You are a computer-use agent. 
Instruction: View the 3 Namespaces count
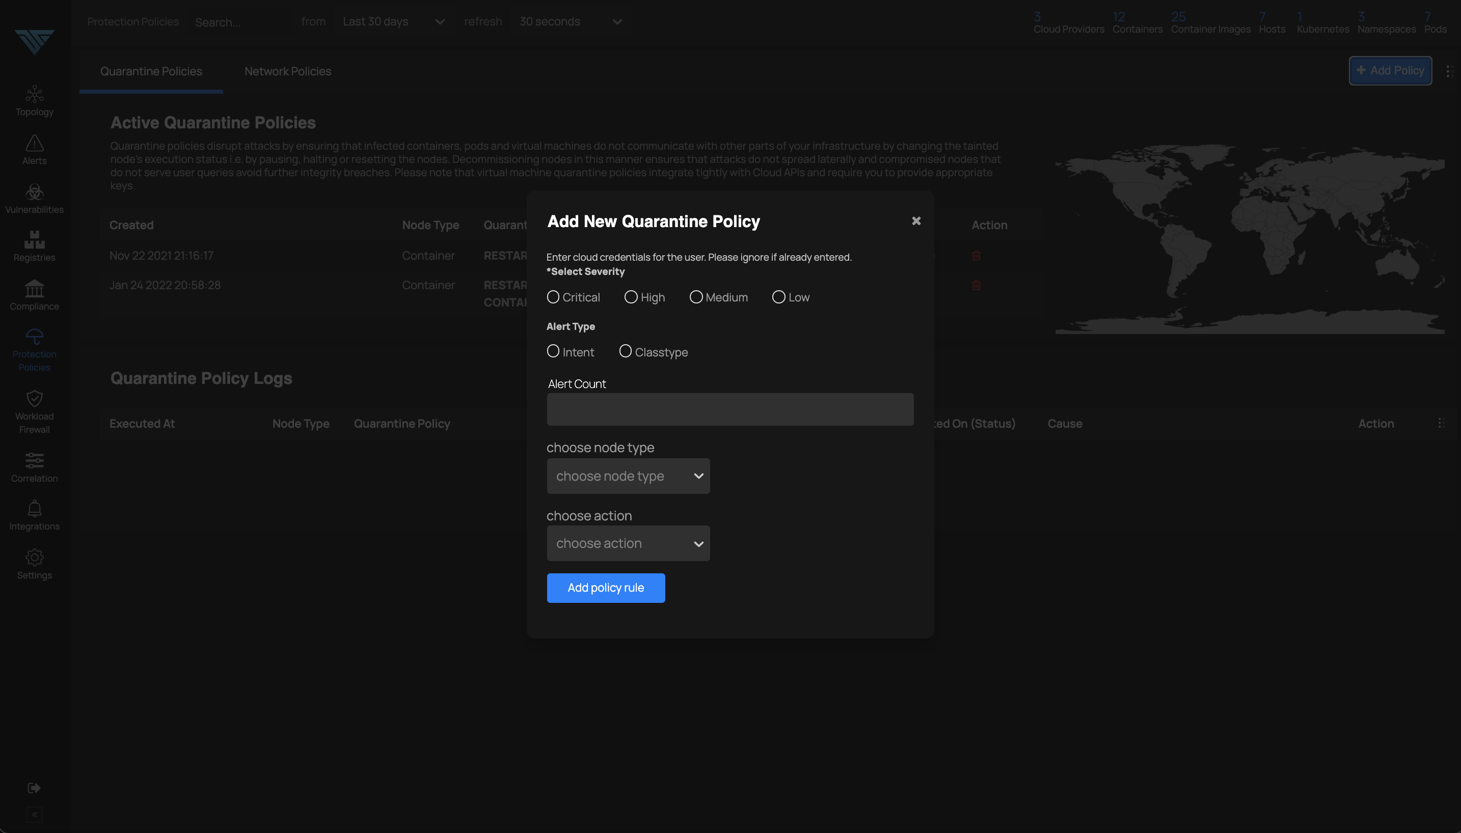1387,23
